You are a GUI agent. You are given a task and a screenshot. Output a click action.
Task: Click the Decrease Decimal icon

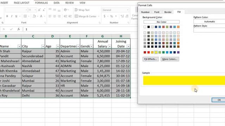[127, 16]
